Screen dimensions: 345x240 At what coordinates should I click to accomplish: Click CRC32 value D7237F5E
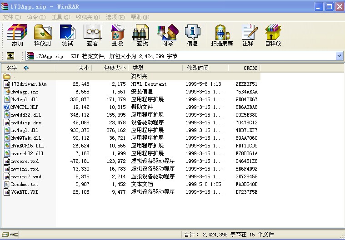coord(246,192)
